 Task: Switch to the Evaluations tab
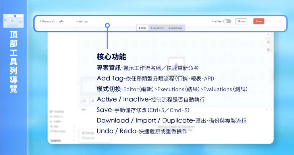175,28
